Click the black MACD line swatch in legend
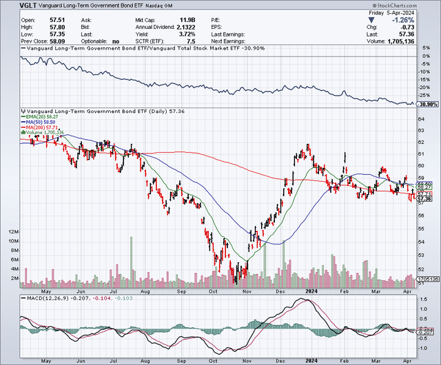 tap(23, 298)
